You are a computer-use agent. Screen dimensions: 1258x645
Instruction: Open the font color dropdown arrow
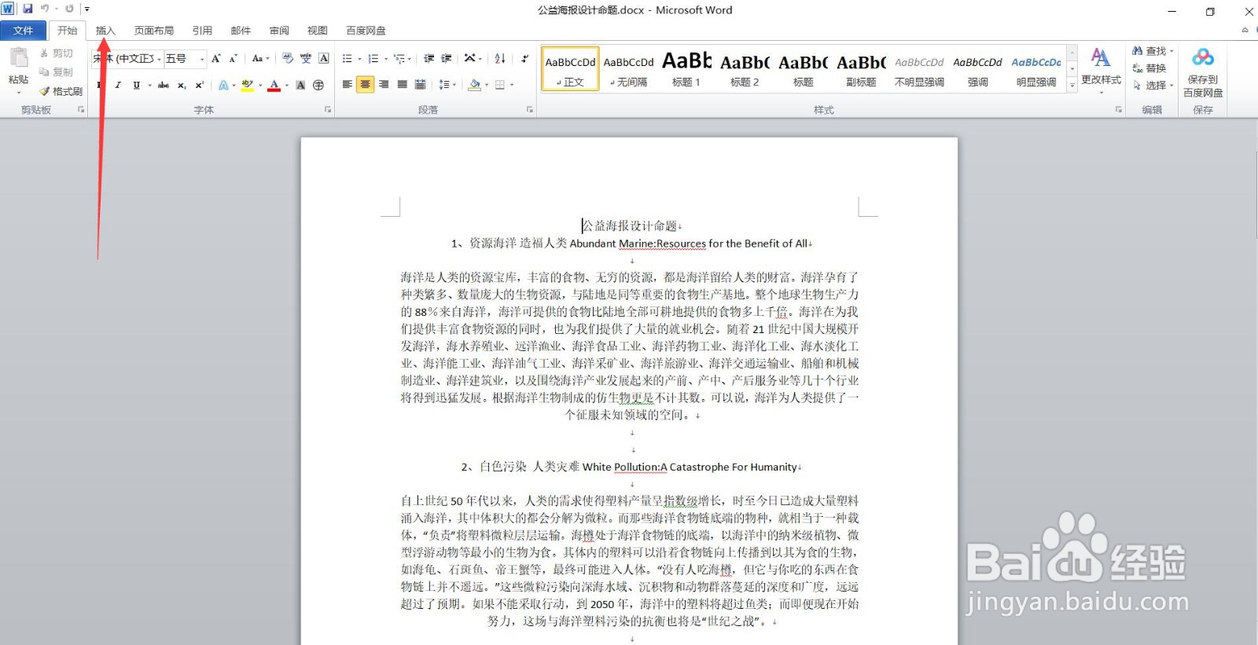tap(287, 85)
